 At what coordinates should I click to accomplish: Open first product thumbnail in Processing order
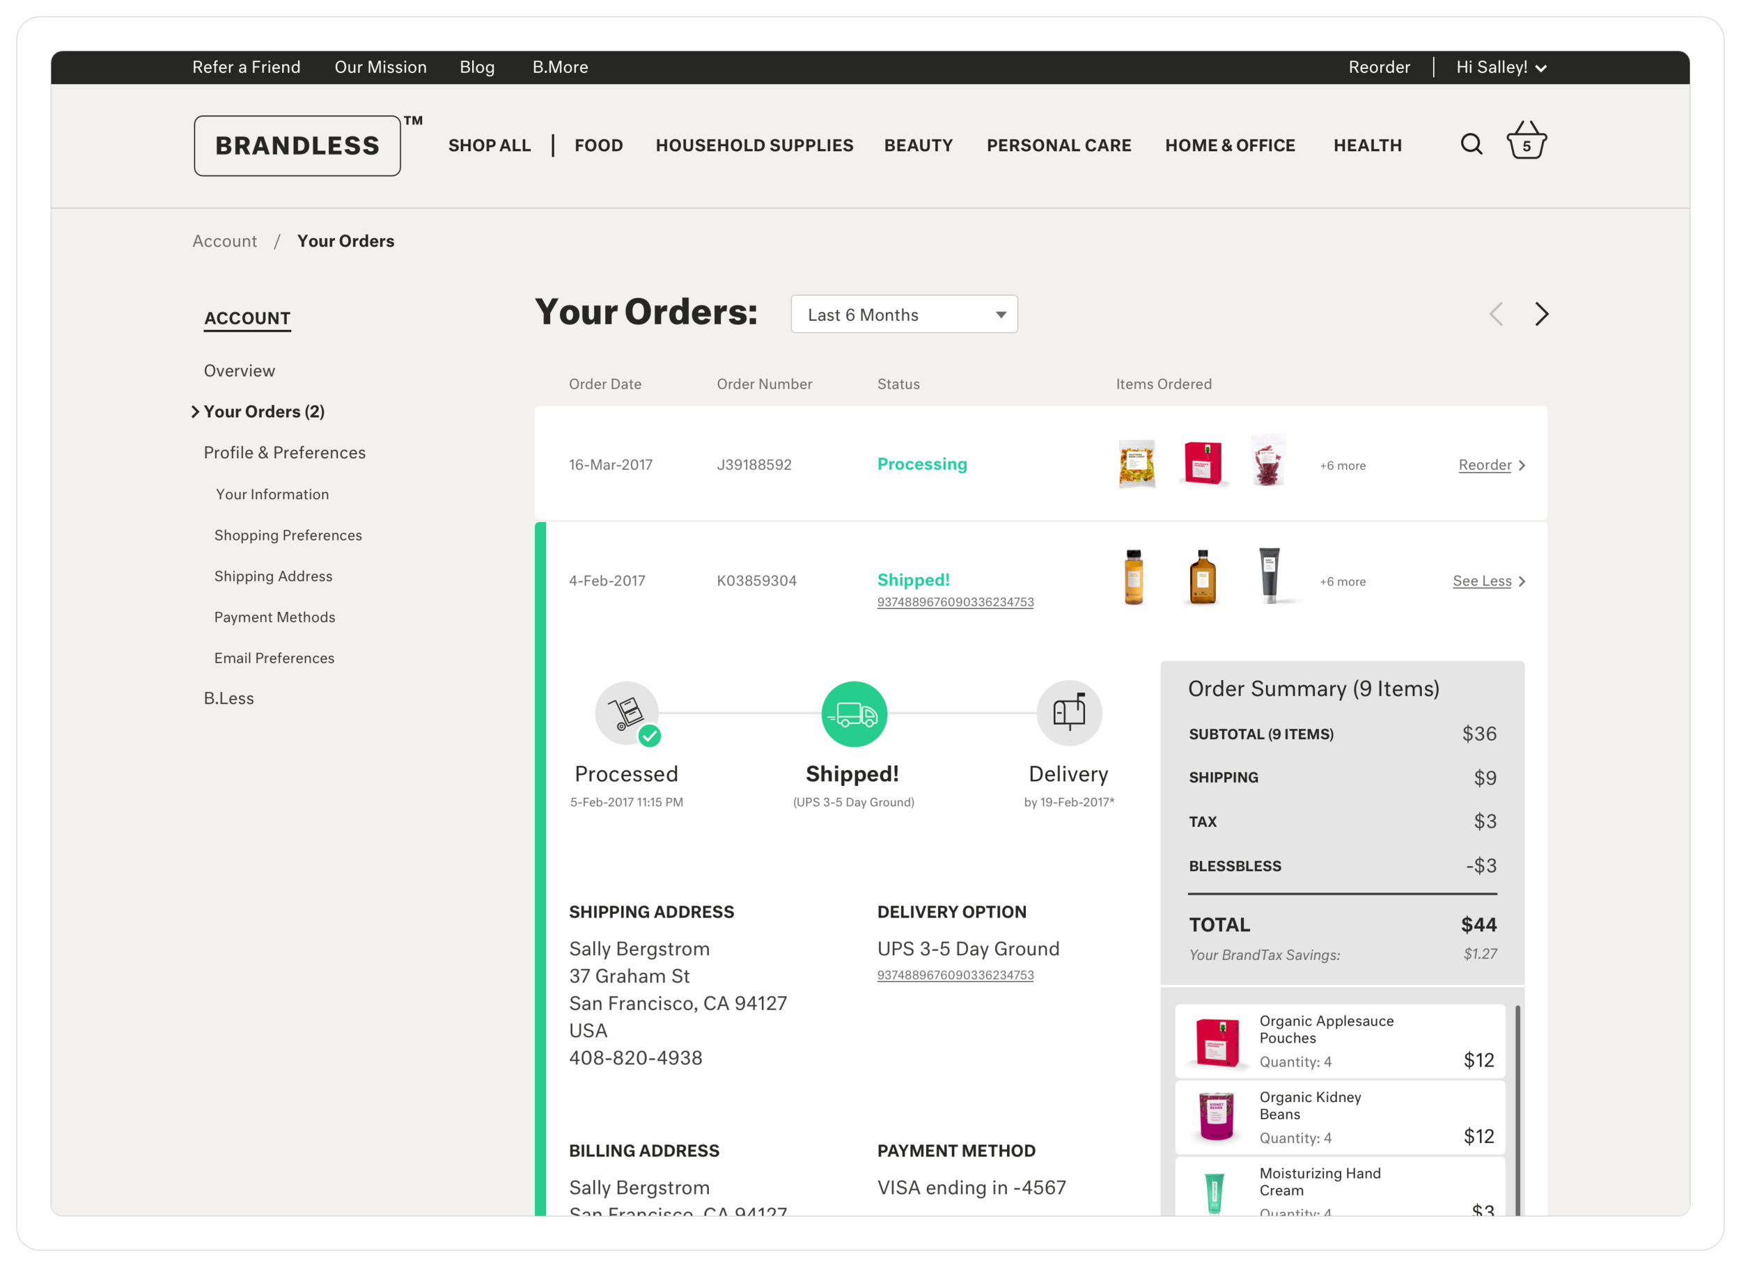(1137, 464)
